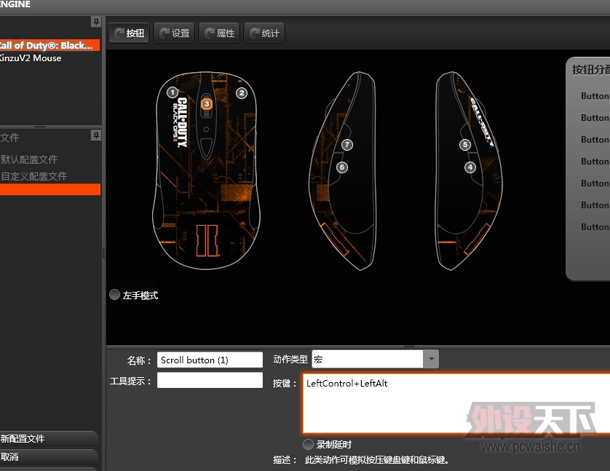Pin the device list panel
Viewport: 610px width, 471px height.
point(95,22)
